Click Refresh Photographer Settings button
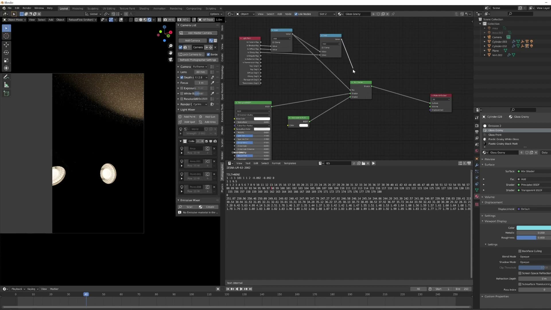 point(198,60)
